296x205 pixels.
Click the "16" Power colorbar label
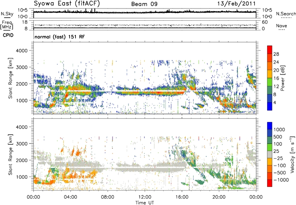click(x=276, y=78)
